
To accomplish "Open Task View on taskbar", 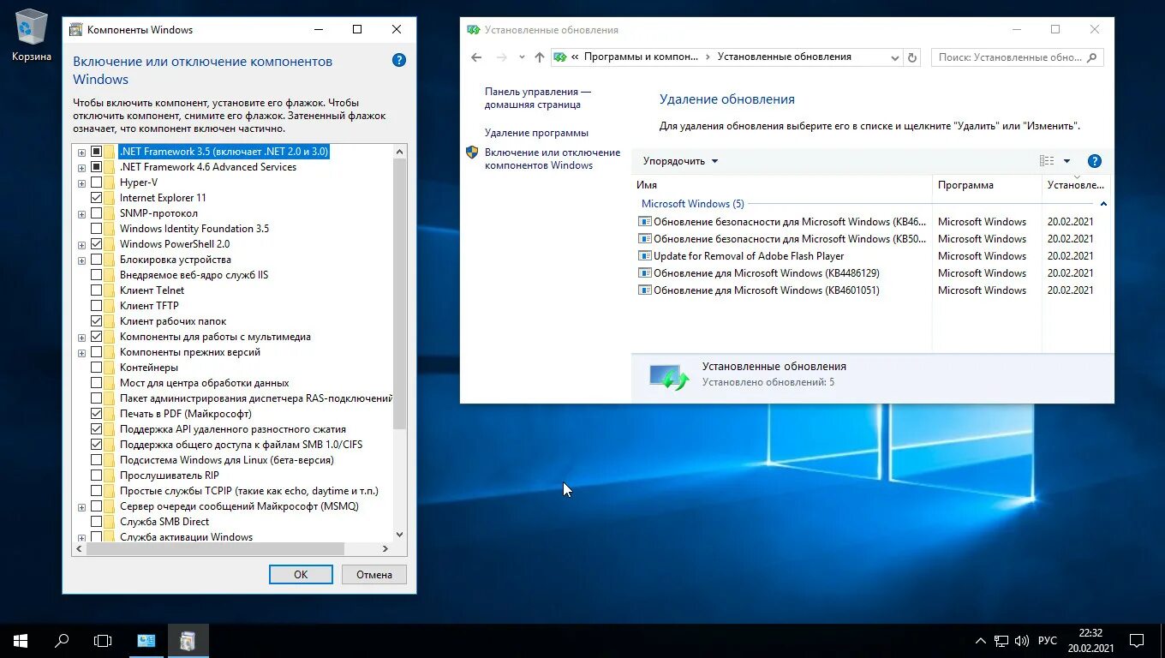I will 103,640.
